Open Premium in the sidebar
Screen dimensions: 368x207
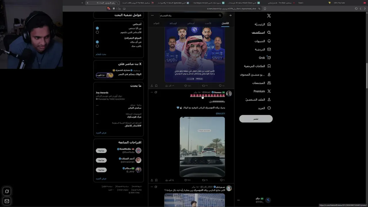[x=262, y=91]
